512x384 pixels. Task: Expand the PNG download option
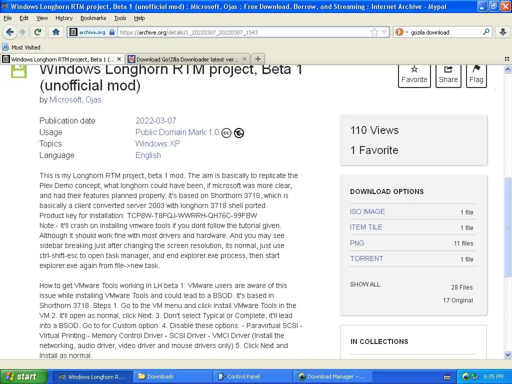click(x=357, y=243)
